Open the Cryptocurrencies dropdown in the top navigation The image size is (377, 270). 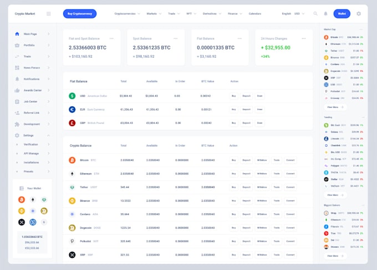[x=127, y=14]
